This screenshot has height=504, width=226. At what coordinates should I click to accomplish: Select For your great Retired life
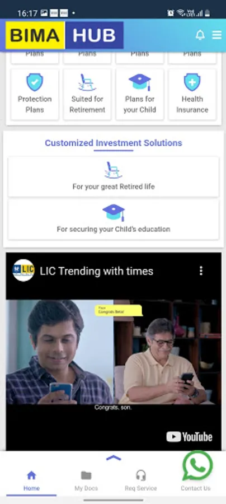tap(114, 177)
